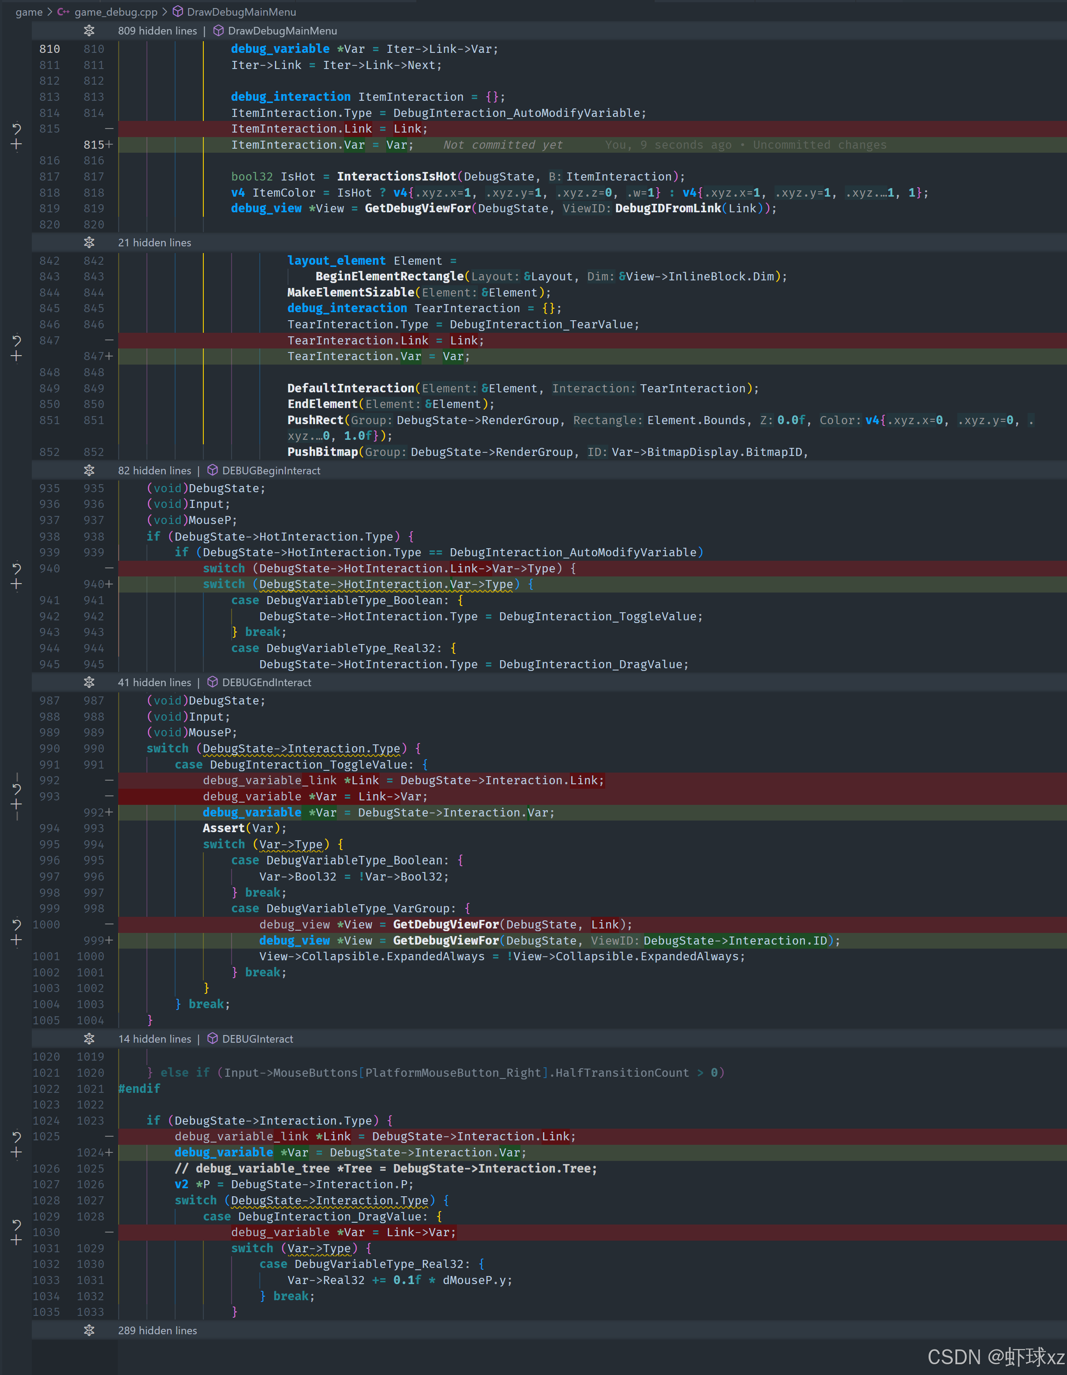The height and width of the screenshot is (1375, 1067).
Task: Click stage plus icon beside line 1000 change
Action: [x=17, y=940]
